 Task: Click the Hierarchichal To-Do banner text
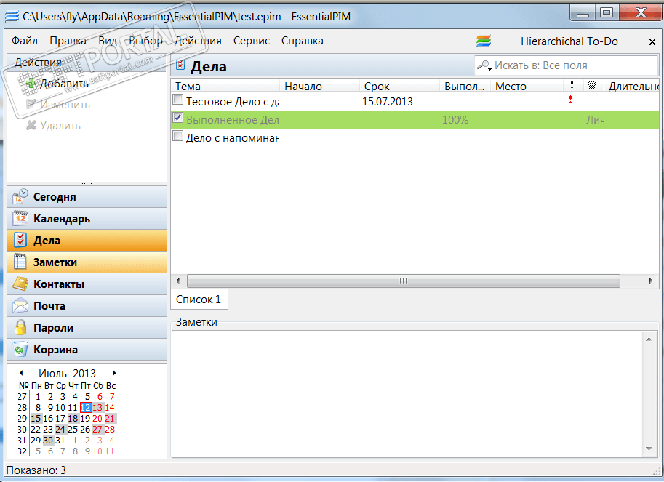pos(569,41)
